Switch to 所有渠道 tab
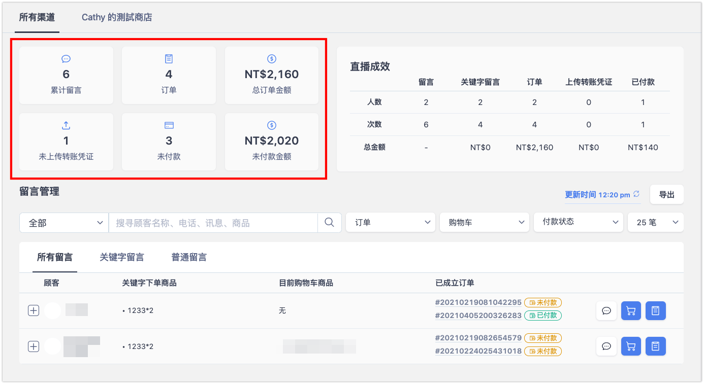Screen dimensions: 704x384 tap(37, 18)
